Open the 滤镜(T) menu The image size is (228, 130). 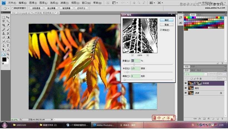coord(65,3)
